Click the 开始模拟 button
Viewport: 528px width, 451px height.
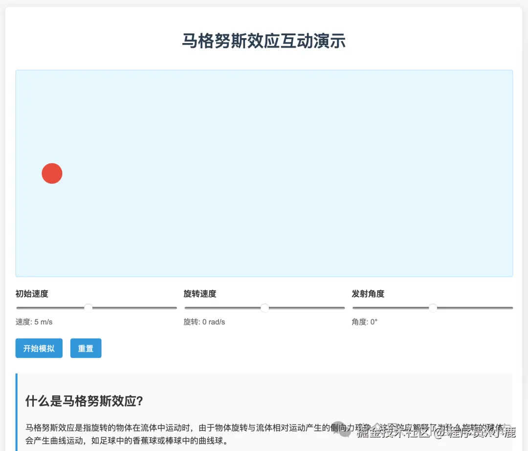39,348
